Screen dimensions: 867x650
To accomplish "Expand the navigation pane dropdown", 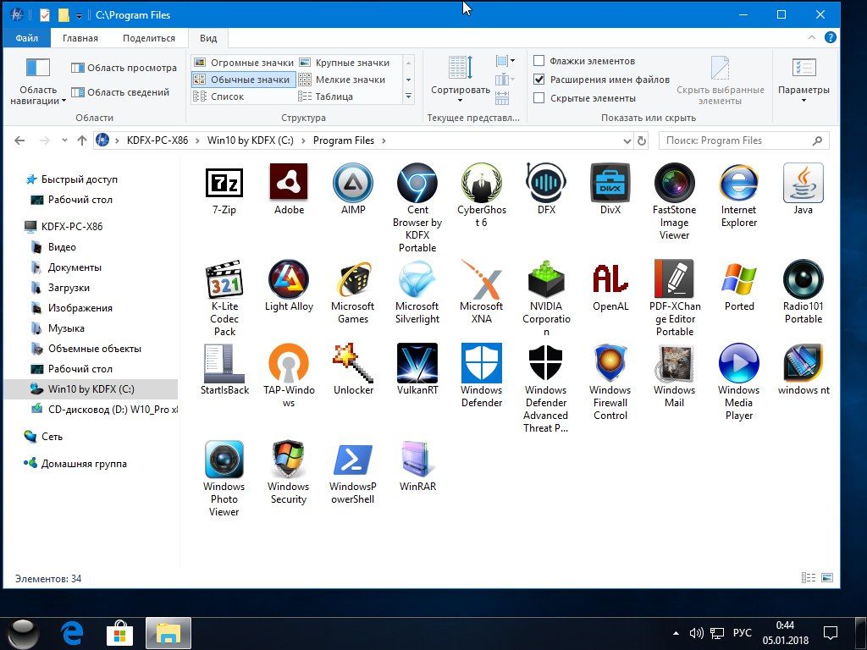I will pyautogui.click(x=38, y=95).
